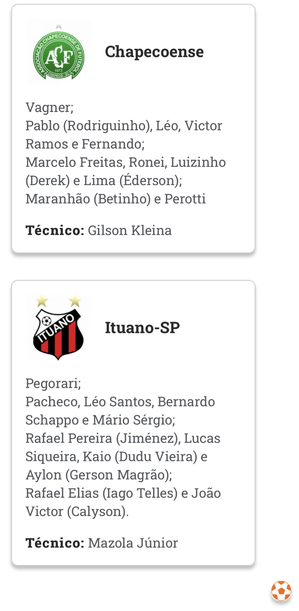Click coach name Mazola Júnior
Viewport: 299px width, 611px height.
coord(133,543)
